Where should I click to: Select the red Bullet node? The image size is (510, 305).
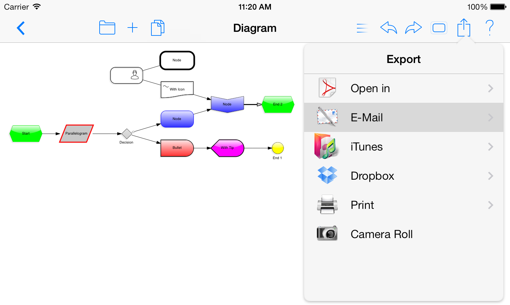[177, 148]
